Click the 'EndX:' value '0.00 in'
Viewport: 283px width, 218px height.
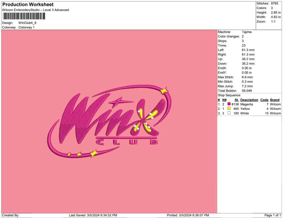point(246,68)
